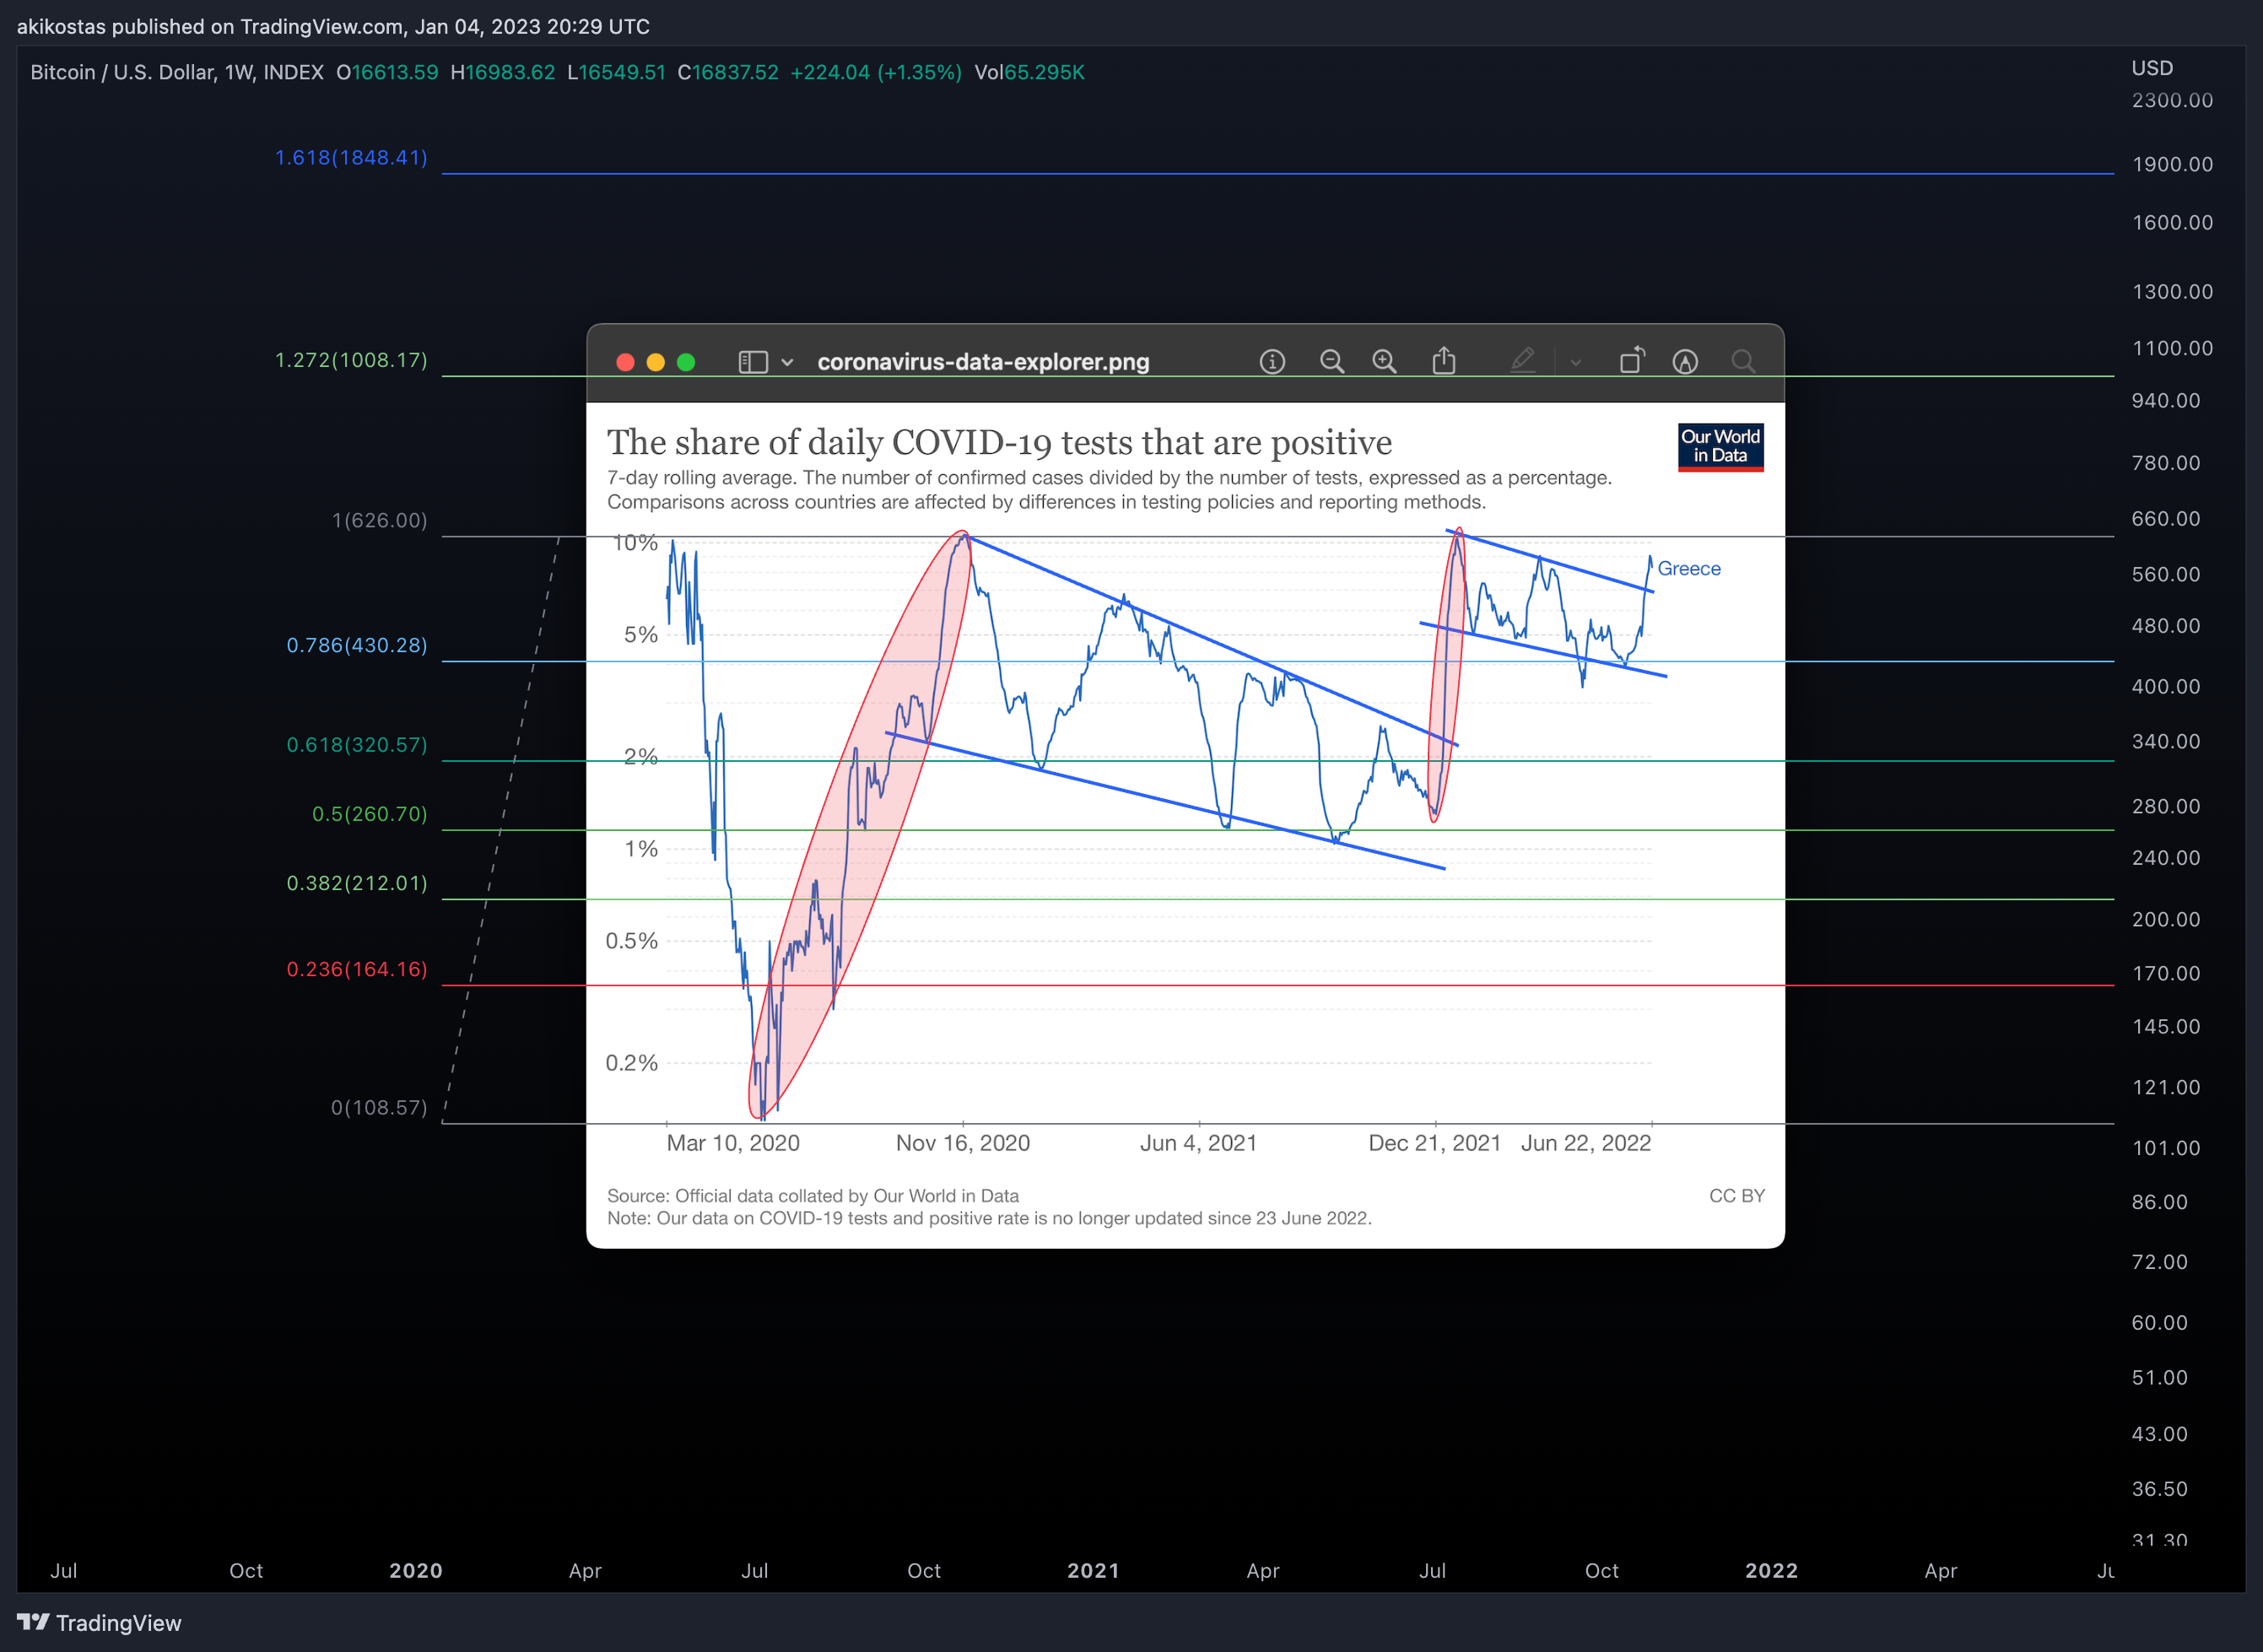
Task: Click the +224.04 (+1.35%) change value
Action: [x=876, y=72]
